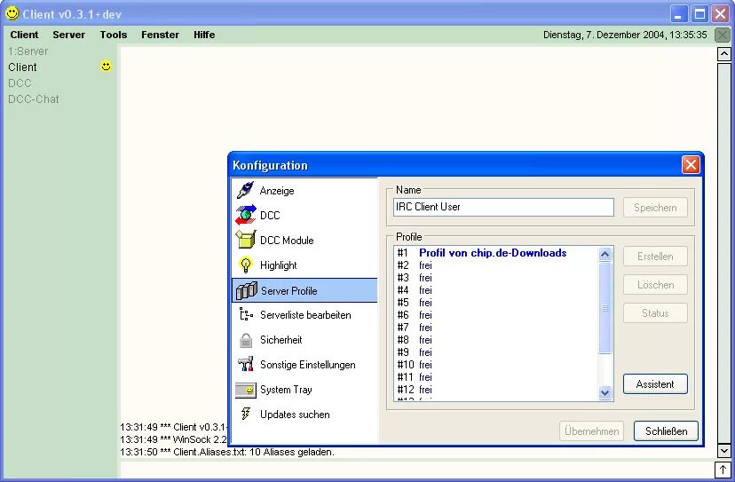Click the System Tray icon
Viewport: 735px width, 482px height.
click(x=246, y=390)
